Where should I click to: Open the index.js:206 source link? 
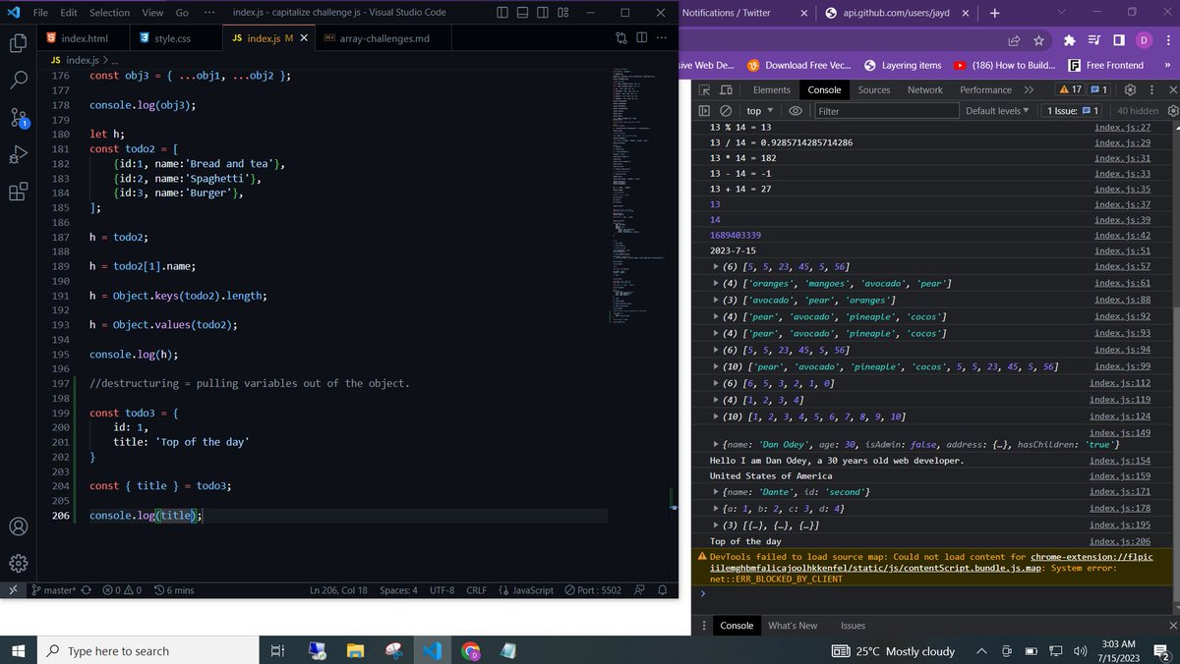[x=1120, y=541]
